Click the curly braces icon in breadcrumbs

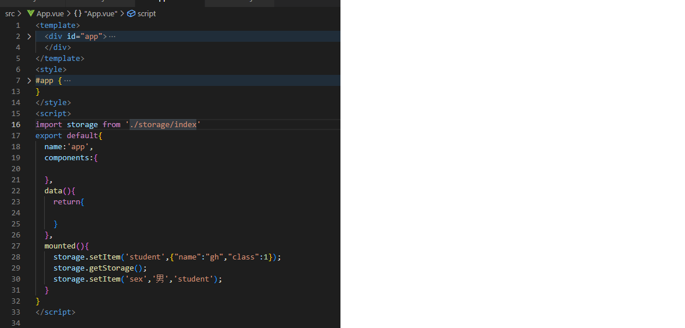(x=78, y=13)
